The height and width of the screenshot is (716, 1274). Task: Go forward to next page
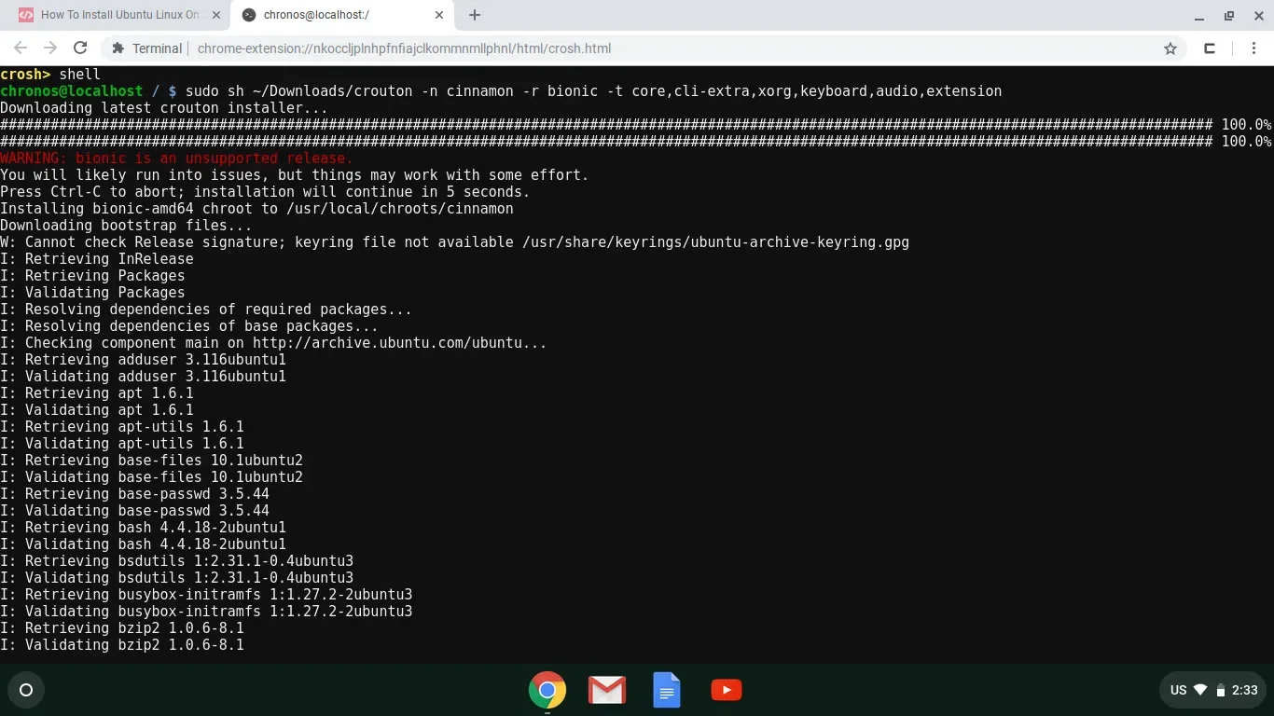pos(50,48)
